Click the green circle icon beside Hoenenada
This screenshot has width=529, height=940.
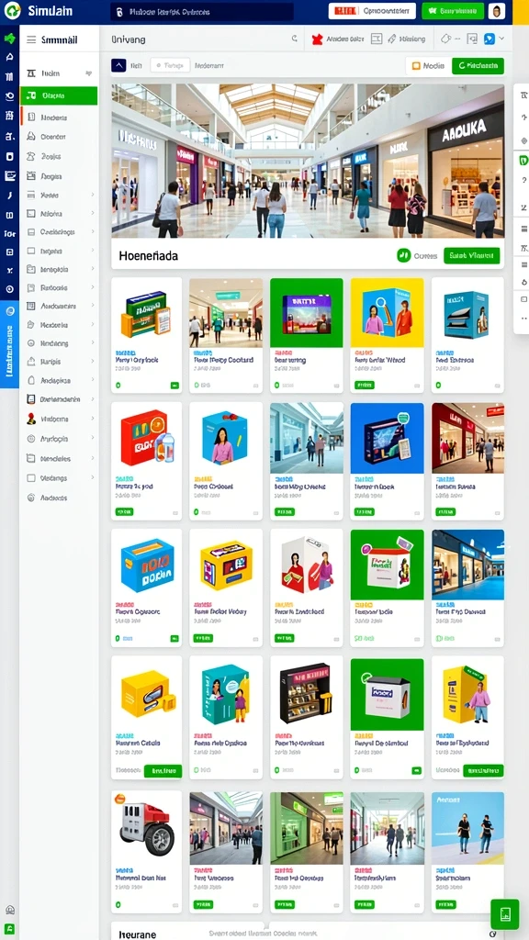[404, 256]
